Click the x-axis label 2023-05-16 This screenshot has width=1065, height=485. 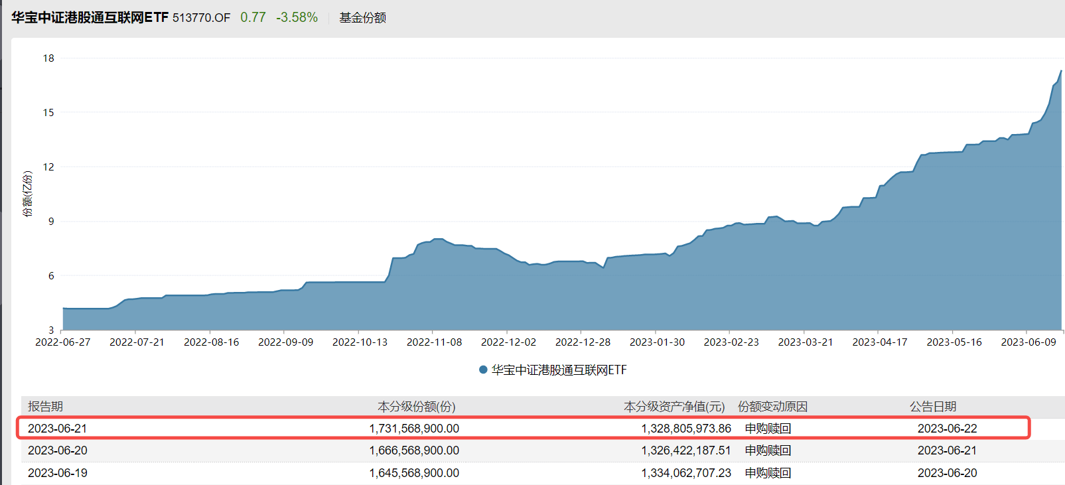click(954, 342)
